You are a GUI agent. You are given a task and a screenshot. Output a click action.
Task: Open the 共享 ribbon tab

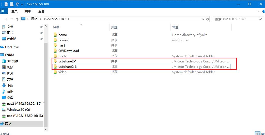coord(28,11)
